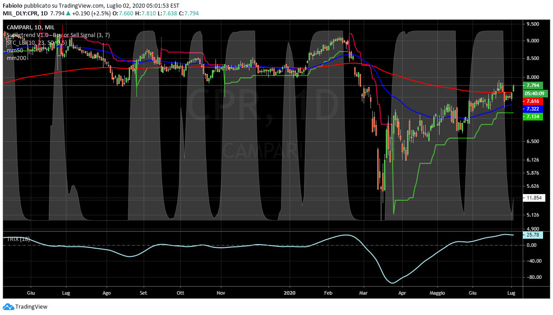Click the 5.126 price axis label
This screenshot has height=315, width=553.
click(x=533, y=215)
